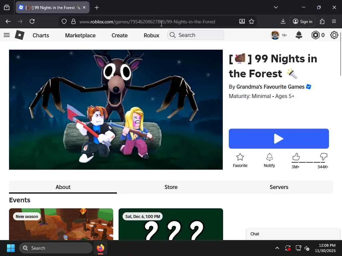Click the 344K+ dislikes count

(323, 167)
